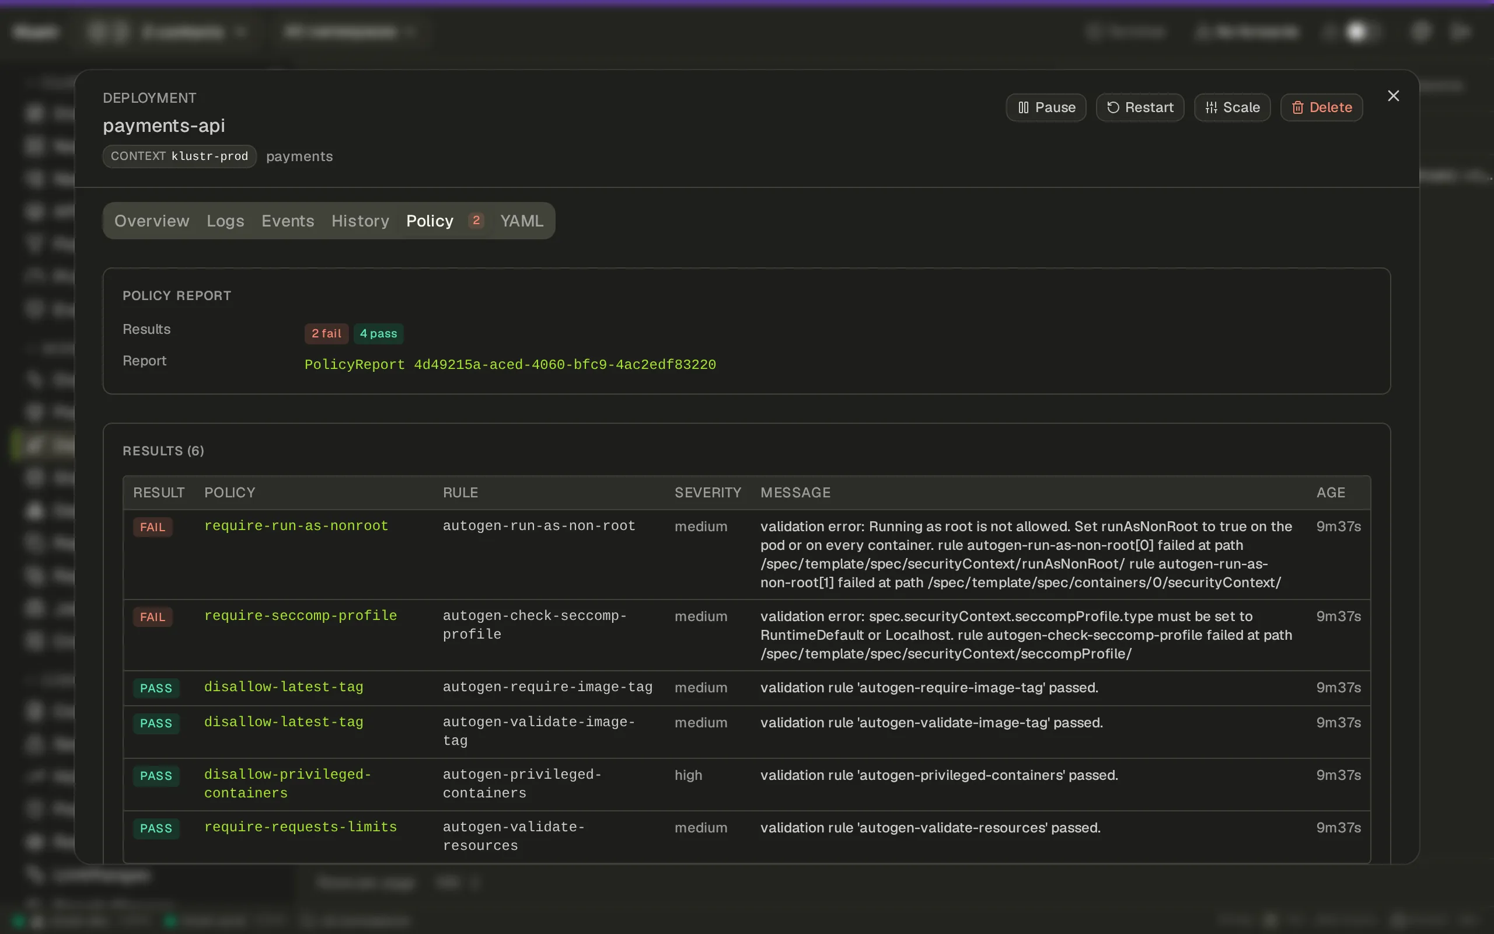Pause the payments-api deployment

(x=1046, y=107)
